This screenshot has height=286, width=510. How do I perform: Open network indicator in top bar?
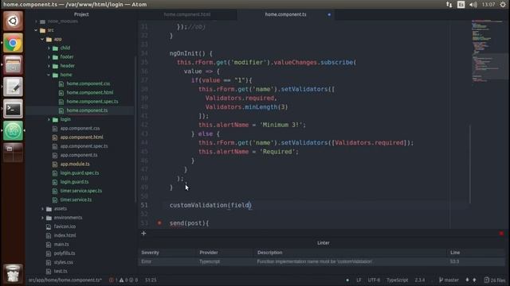449,5
